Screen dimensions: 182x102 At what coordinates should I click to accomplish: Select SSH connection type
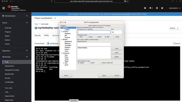click(x=106, y=37)
